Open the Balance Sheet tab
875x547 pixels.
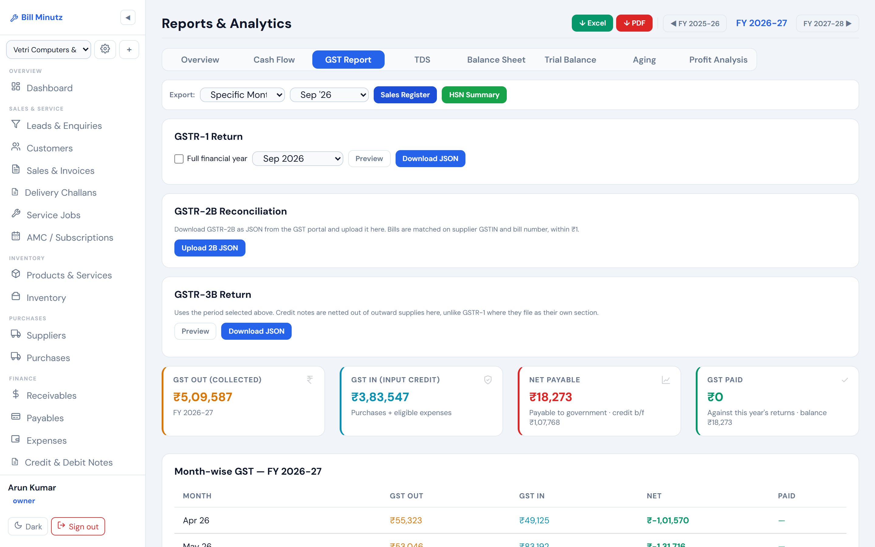[x=496, y=60]
